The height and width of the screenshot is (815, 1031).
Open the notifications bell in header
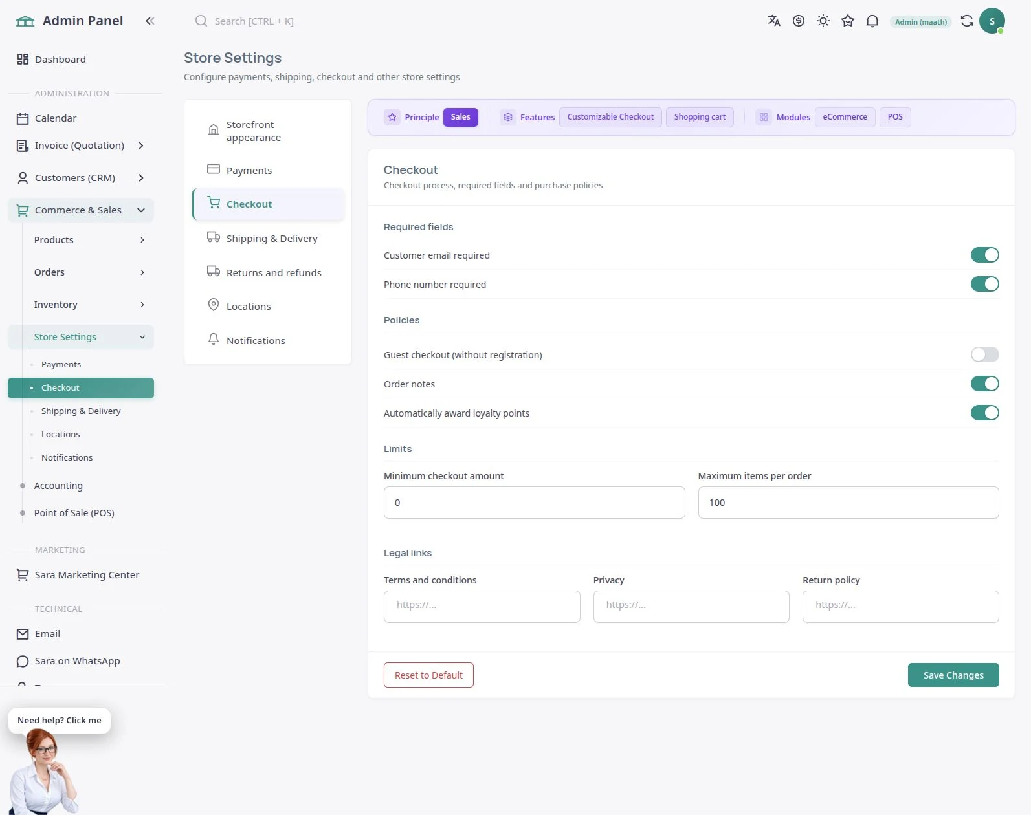tap(872, 21)
